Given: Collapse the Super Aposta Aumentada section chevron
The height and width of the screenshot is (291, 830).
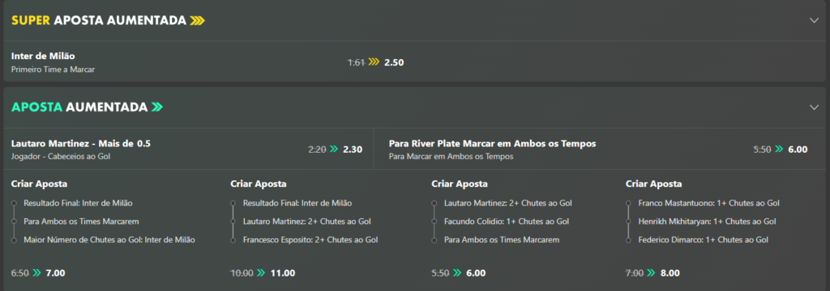Looking at the screenshot, I should pos(814,20).
